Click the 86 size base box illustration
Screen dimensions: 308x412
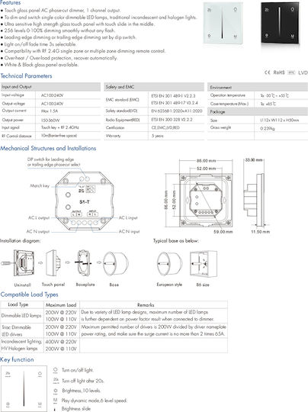pos(204,264)
